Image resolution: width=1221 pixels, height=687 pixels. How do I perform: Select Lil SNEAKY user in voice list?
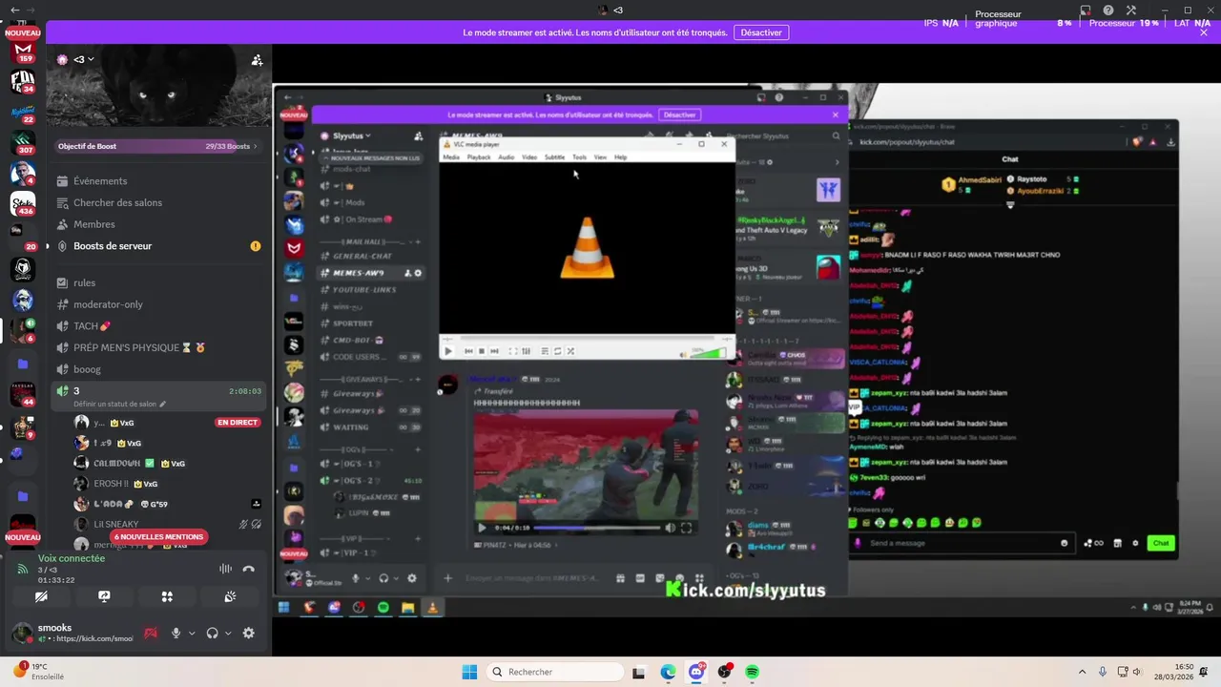157,524
